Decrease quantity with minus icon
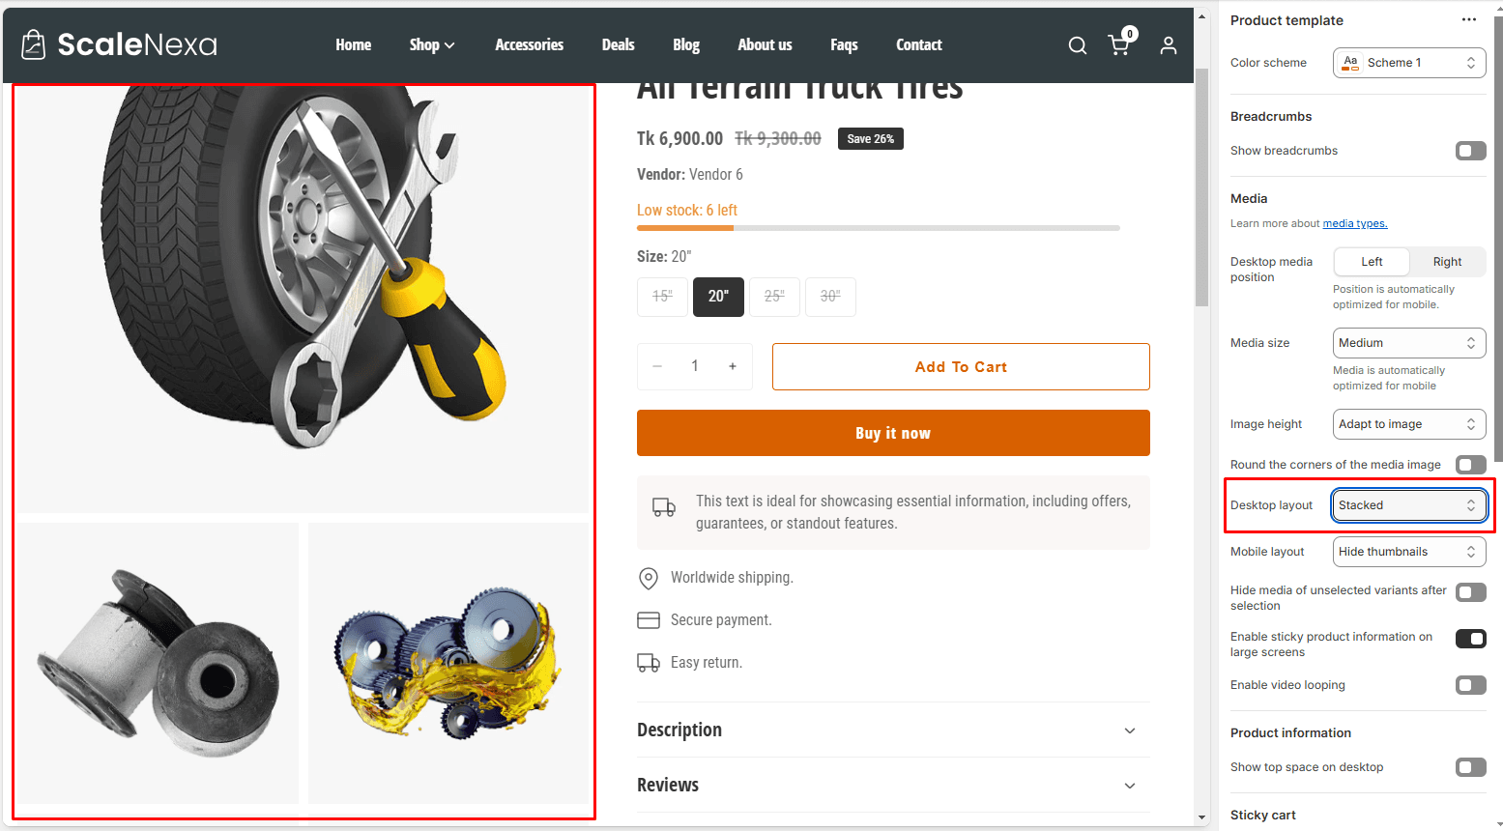 pyautogui.click(x=657, y=366)
